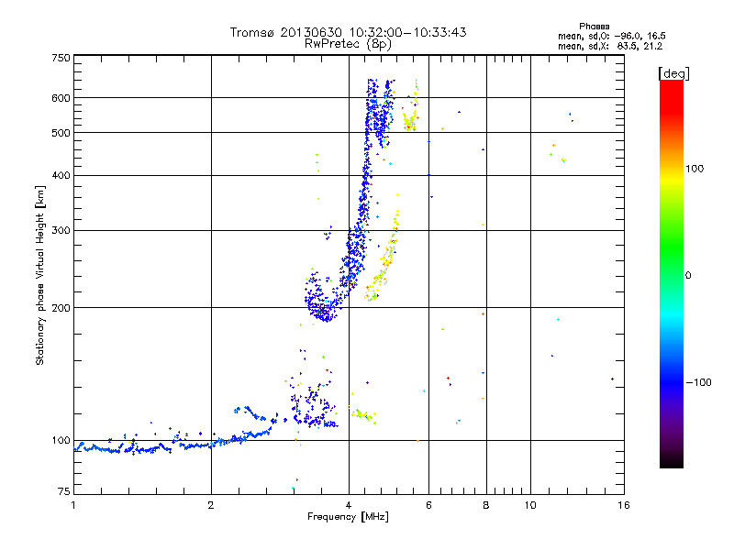This screenshot has width=734, height=550.
Task: Click the '6' x-axis tick label
Action: pos(428,505)
